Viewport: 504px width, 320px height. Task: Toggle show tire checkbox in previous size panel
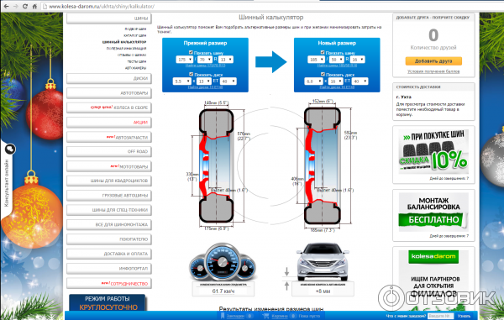pos(191,52)
